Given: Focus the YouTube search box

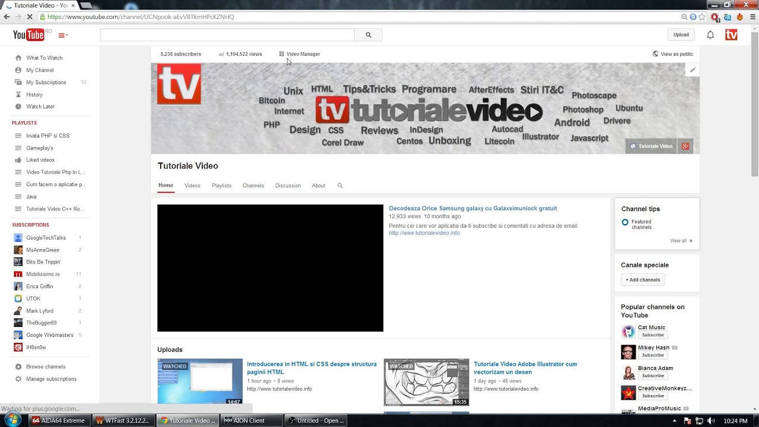Looking at the screenshot, I should click(227, 35).
